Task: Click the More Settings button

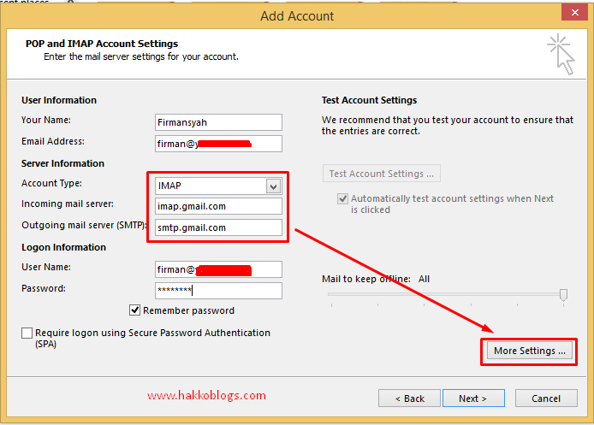Action: coord(530,351)
